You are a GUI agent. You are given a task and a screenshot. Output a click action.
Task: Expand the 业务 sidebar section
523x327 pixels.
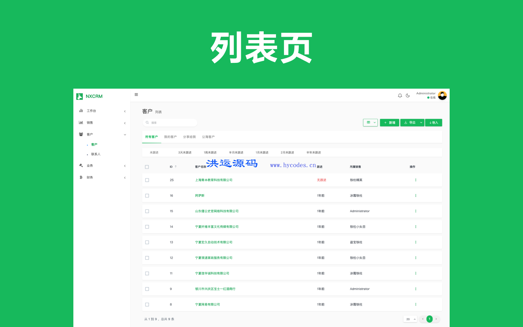click(x=125, y=166)
